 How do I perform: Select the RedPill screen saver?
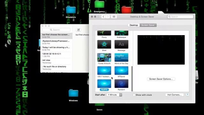[104, 84]
